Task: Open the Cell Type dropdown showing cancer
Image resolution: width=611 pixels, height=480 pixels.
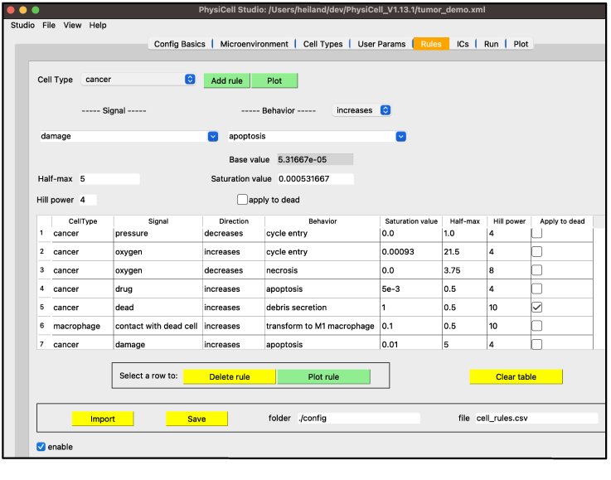Action: click(x=138, y=80)
